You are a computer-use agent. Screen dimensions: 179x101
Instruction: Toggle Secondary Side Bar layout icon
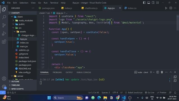(153, 3)
